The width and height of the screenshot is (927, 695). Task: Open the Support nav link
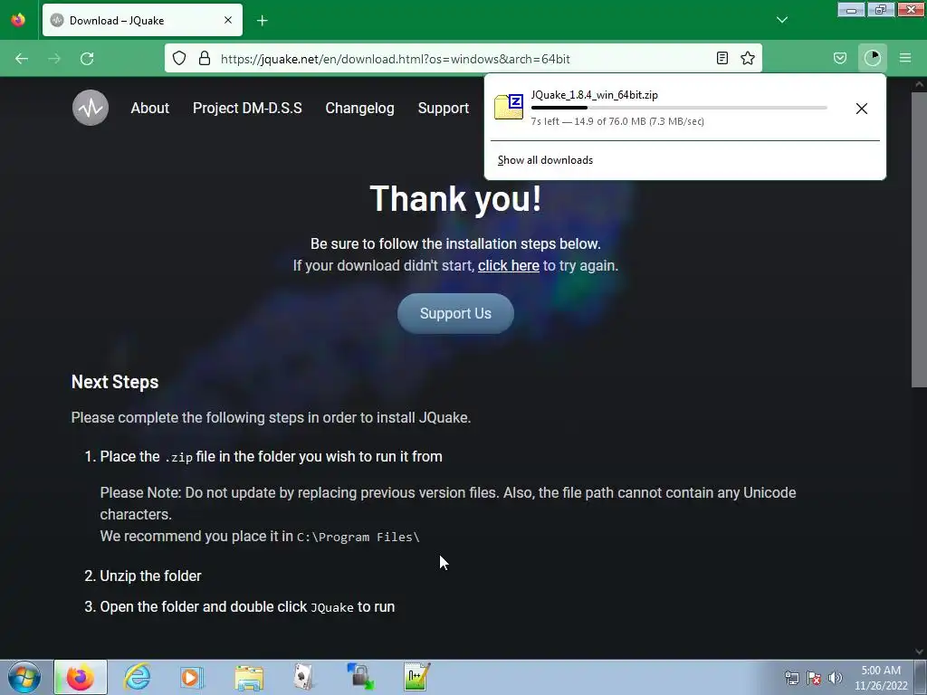point(444,109)
